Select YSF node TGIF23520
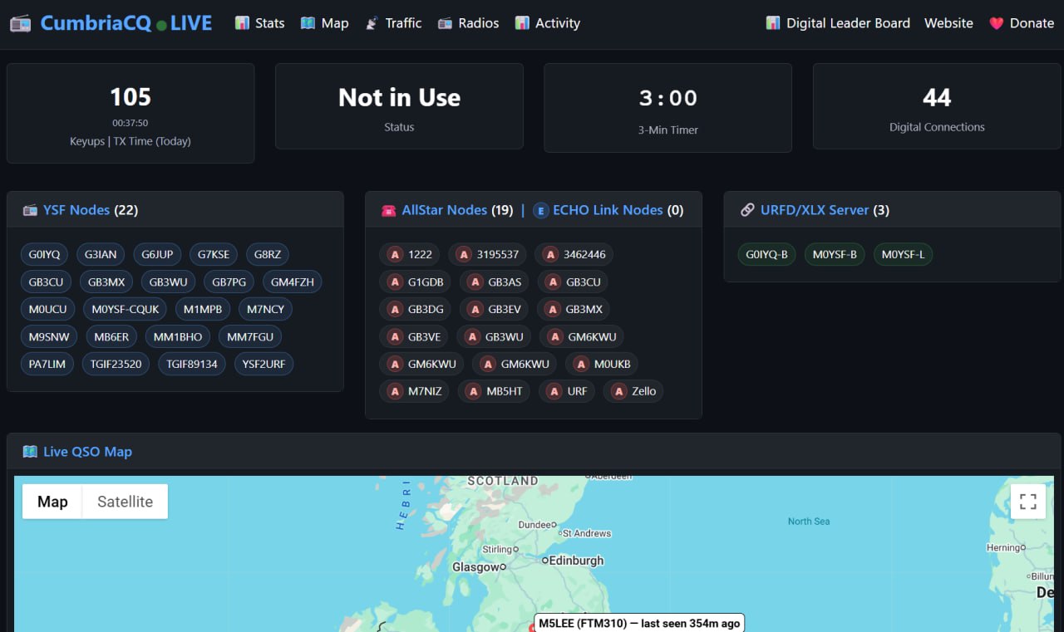 [116, 364]
